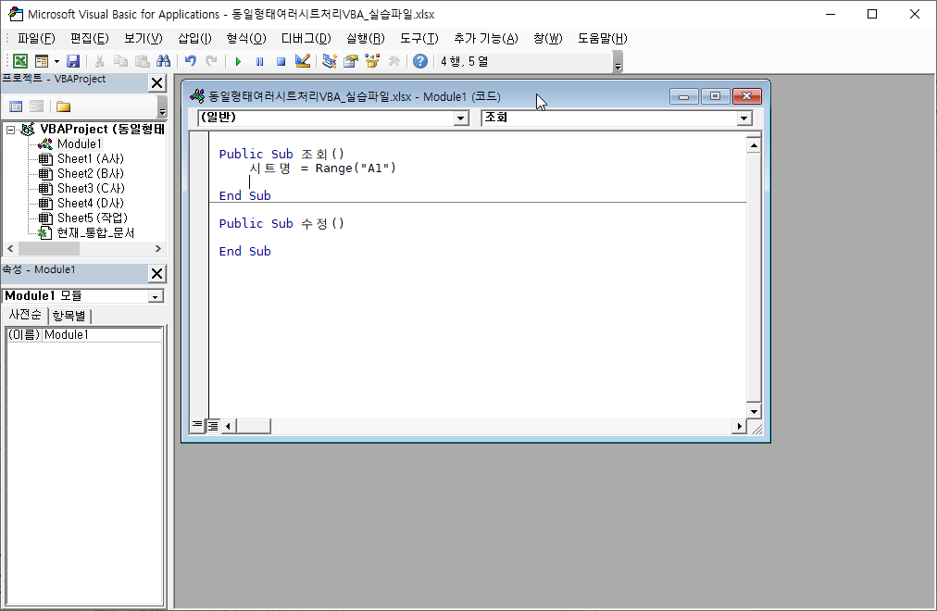Click the Break pause icon
Image resolution: width=937 pixels, height=611 pixels.
[x=259, y=61]
